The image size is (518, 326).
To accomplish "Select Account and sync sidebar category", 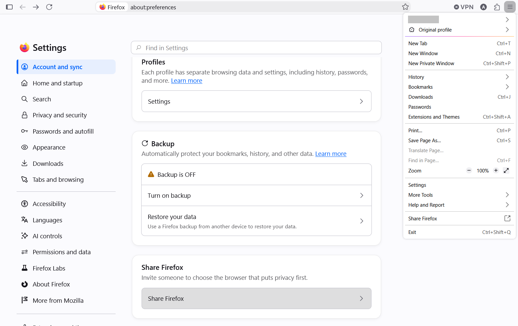I will click(x=66, y=67).
